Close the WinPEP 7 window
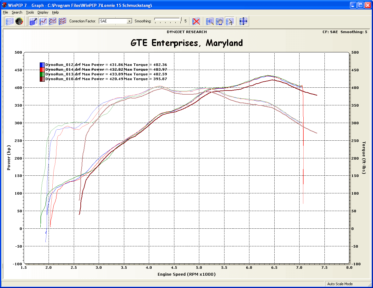The image size is (373, 288). 368,5
